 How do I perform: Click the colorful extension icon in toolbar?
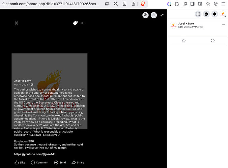coord(169,4)
